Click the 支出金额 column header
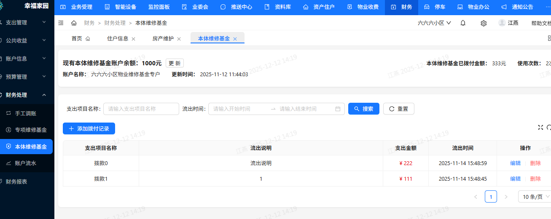This screenshot has width=551, height=219. (x=406, y=148)
